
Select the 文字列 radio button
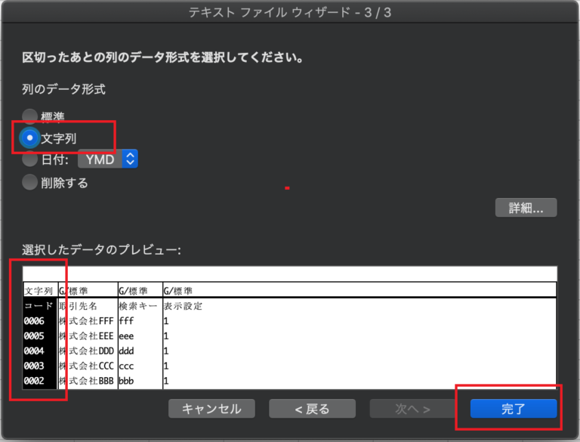[29, 138]
